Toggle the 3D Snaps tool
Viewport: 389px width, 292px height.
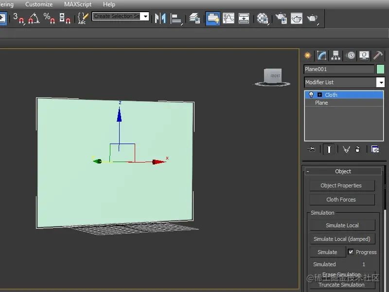[18, 18]
